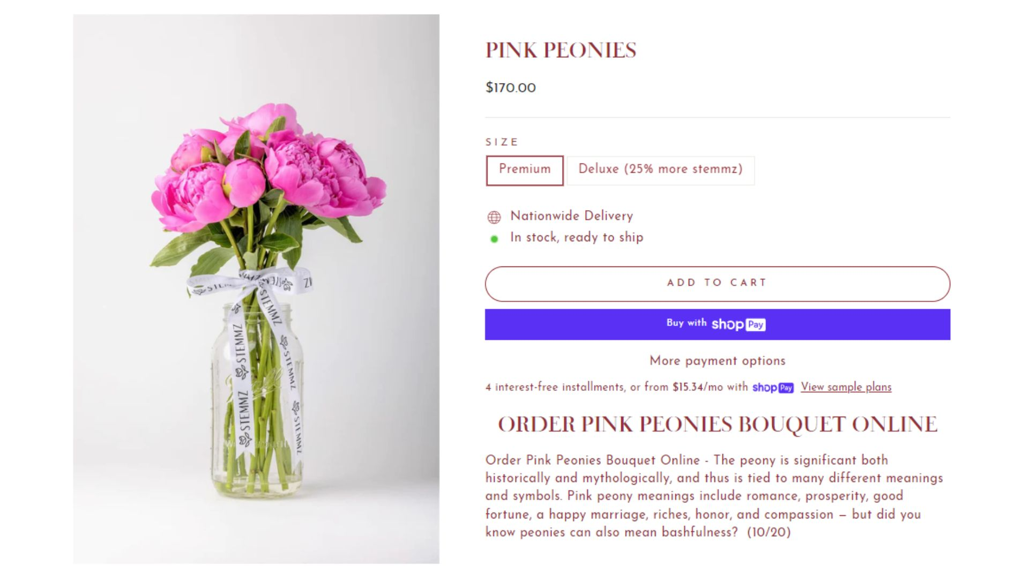Click the Shop Pay logo in the installments line

[x=772, y=388]
